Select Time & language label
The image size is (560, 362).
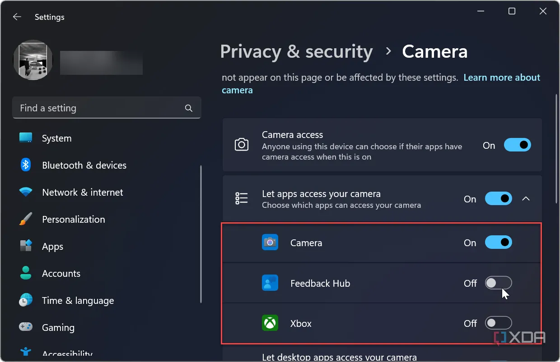(78, 301)
